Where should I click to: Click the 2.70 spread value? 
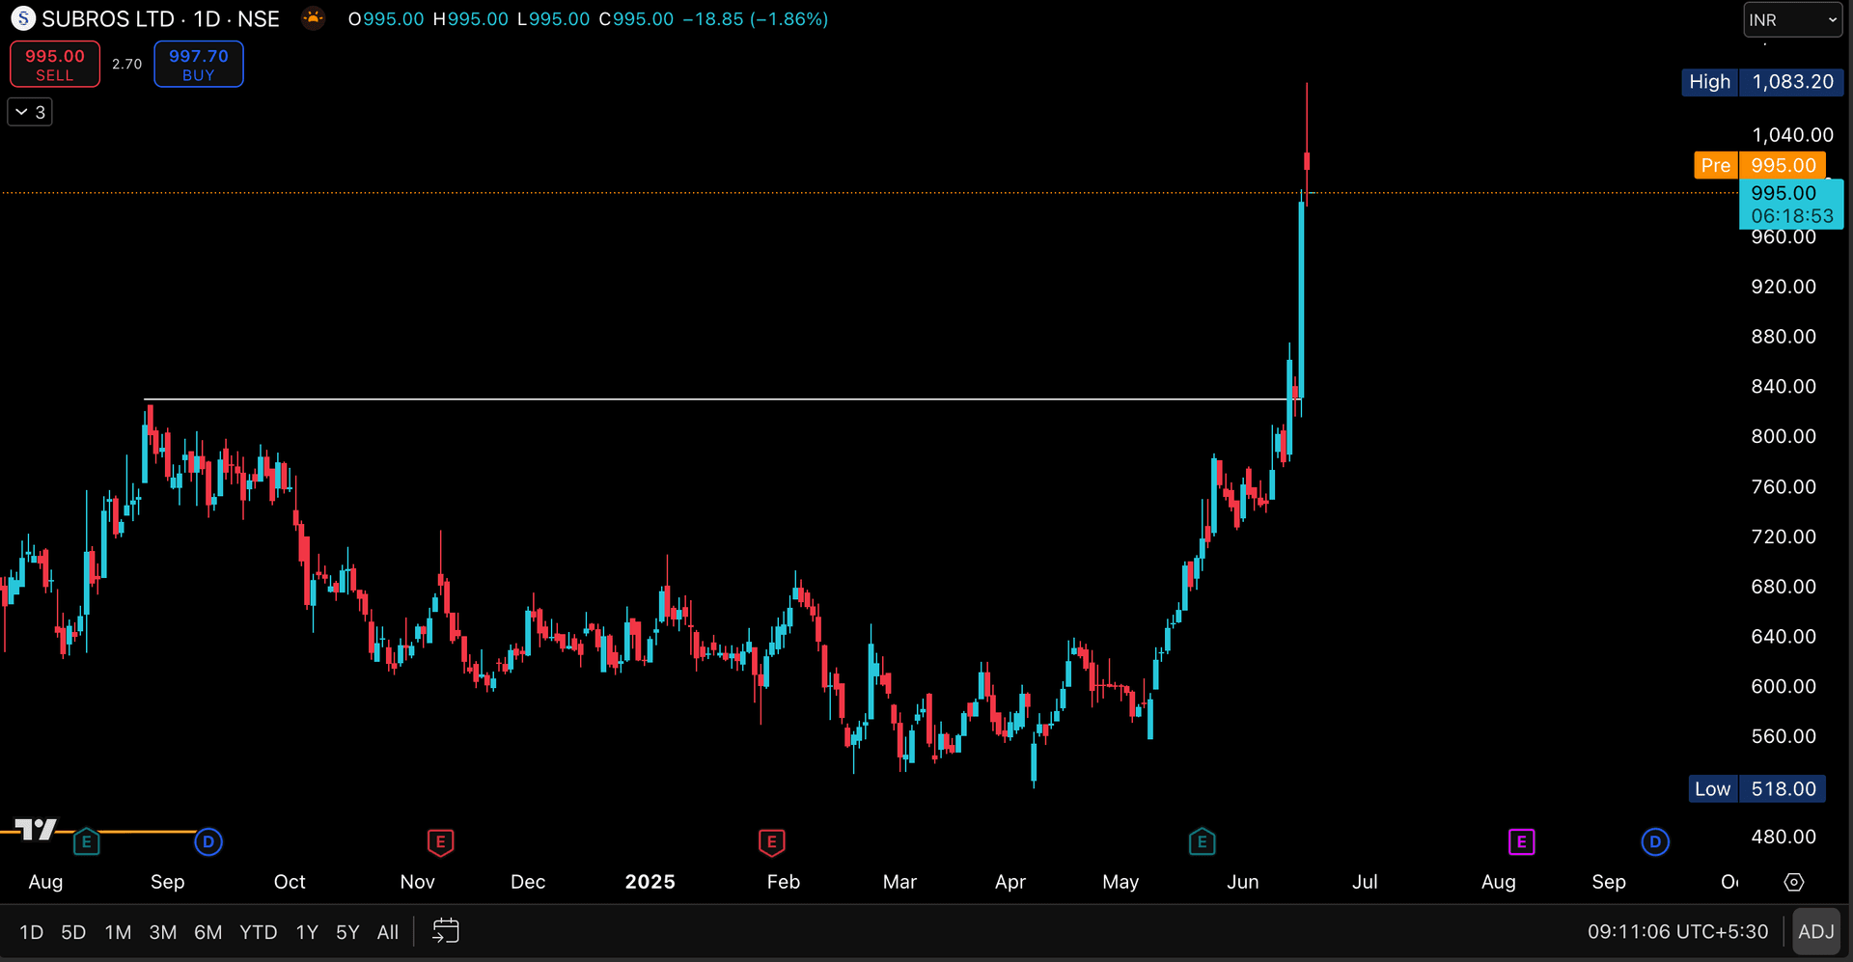click(x=126, y=65)
